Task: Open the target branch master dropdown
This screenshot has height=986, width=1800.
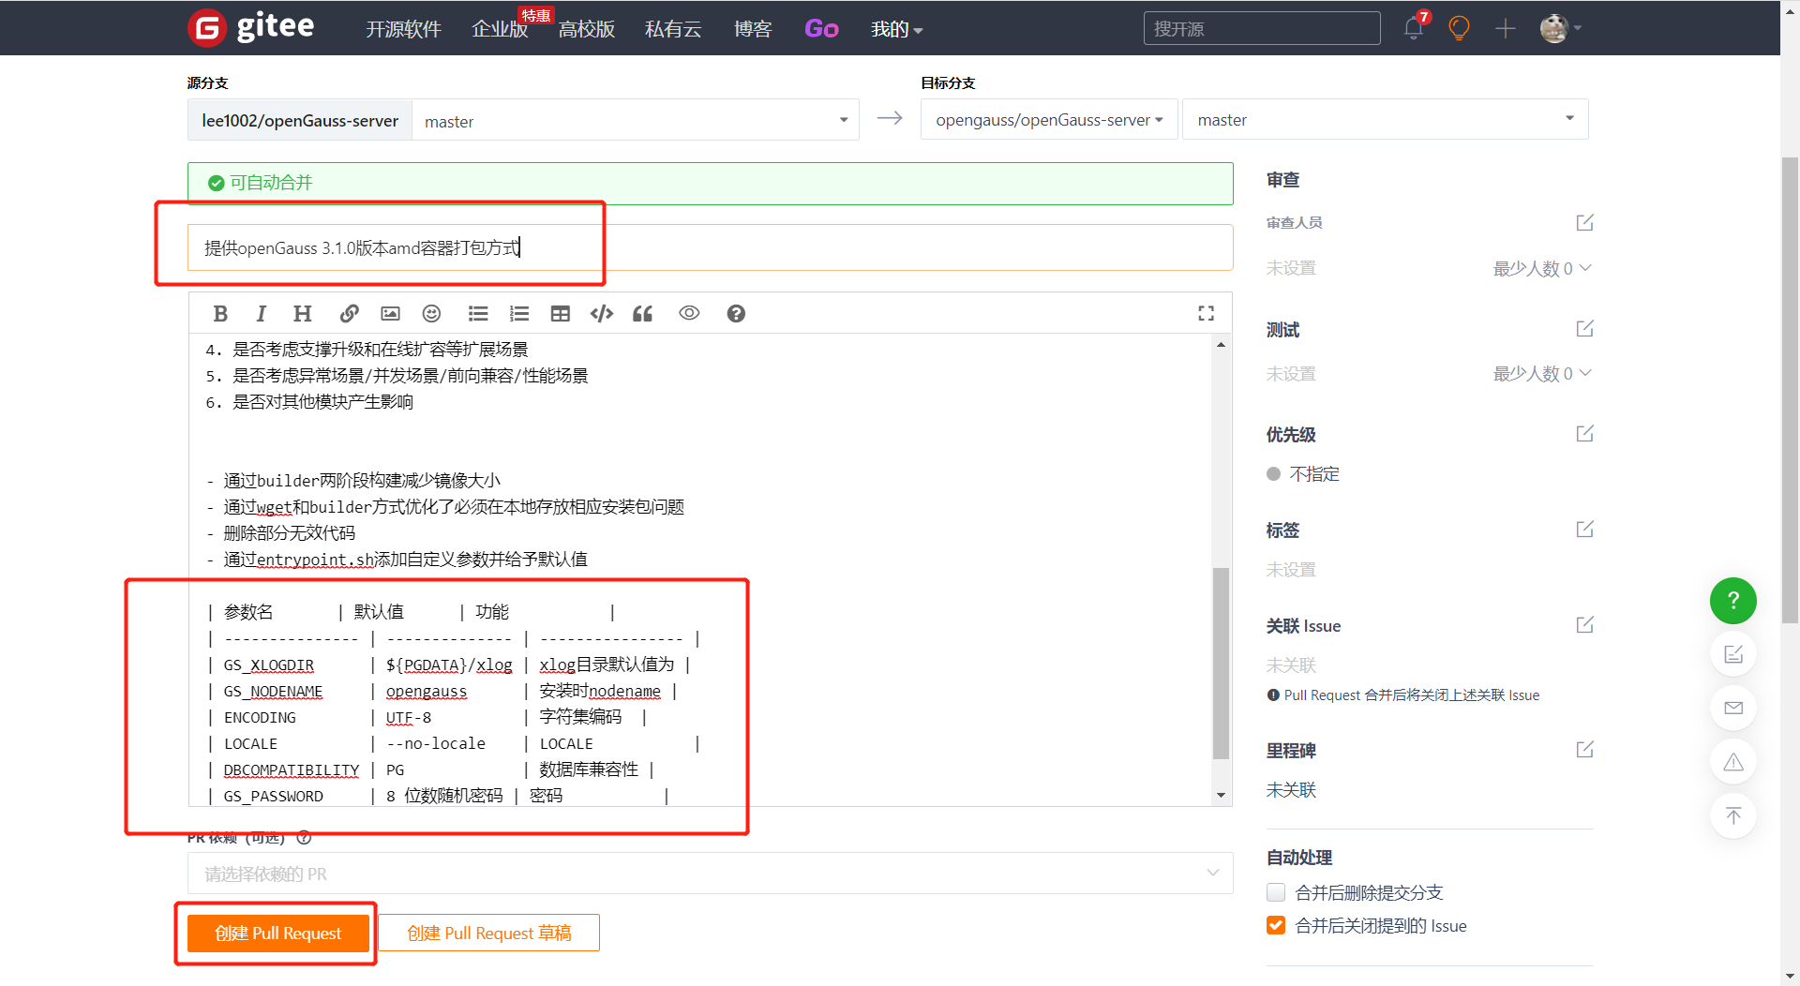Action: click(x=1386, y=120)
